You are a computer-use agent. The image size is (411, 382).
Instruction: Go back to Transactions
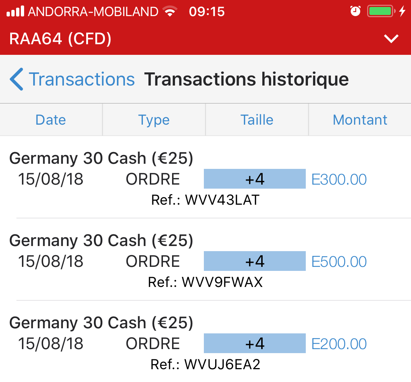81,79
